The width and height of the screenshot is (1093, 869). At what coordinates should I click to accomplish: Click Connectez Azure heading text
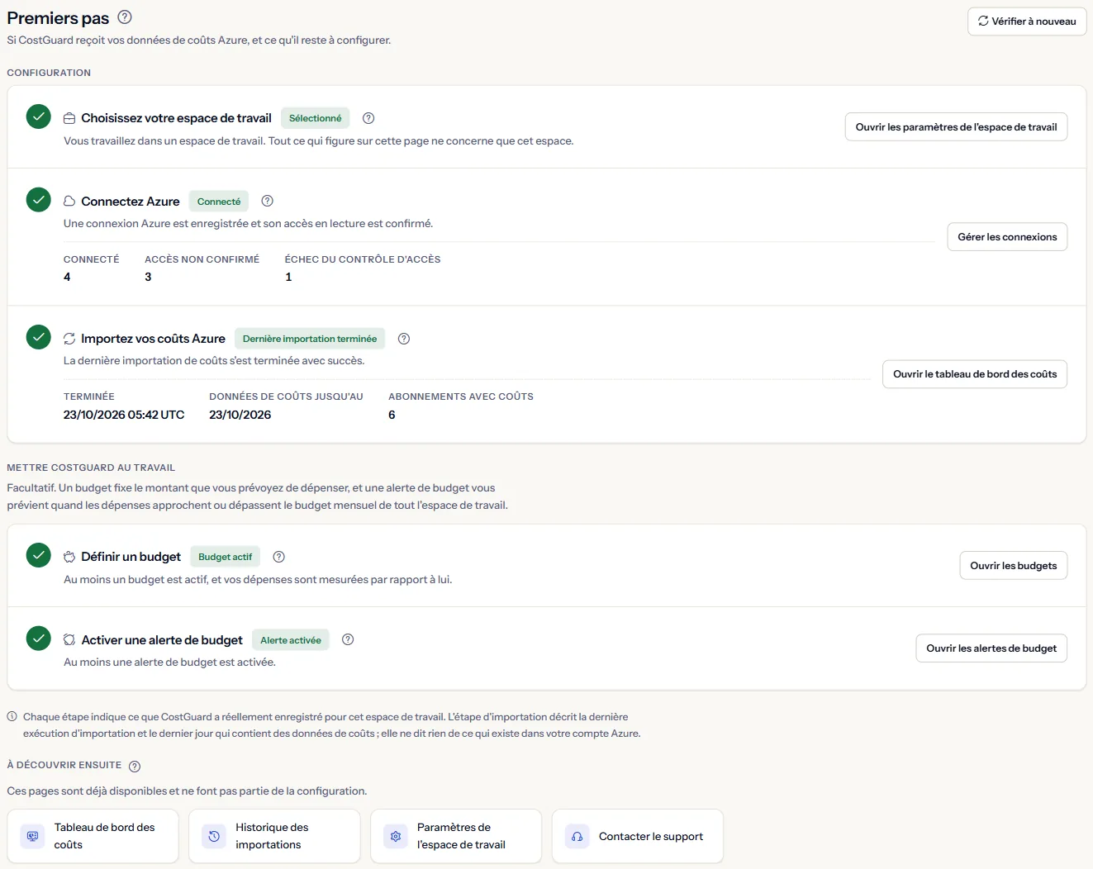click(x=131, y=202)
